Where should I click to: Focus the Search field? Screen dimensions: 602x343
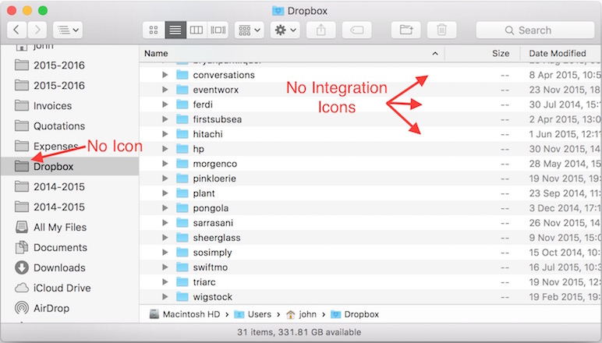click(x=535, y=30)
